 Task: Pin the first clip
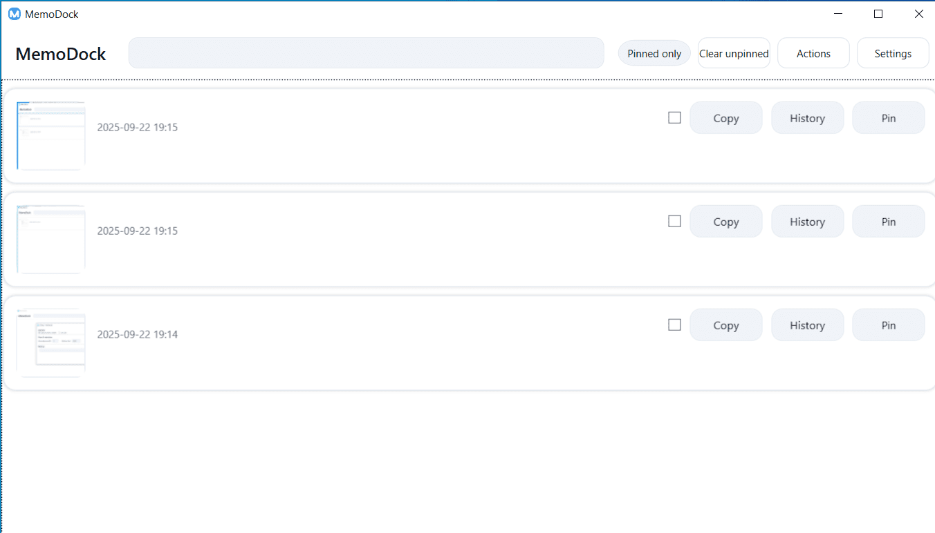click(888, 118)
